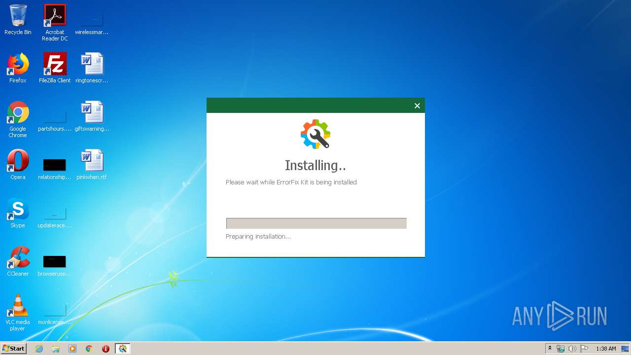Click the ErrorFix Kit gear-wrench logo

(315, 134)
